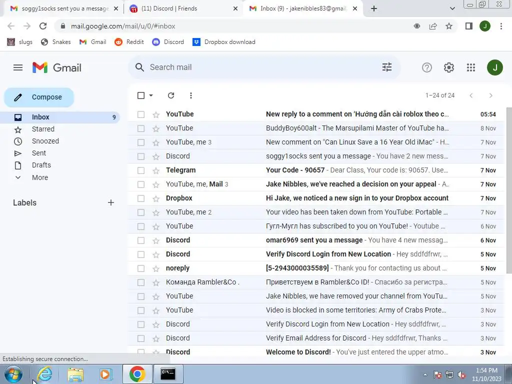
Task: Check the Army of Crabs email checkbox
Action: pyautogui.click(x=140, y=310)
